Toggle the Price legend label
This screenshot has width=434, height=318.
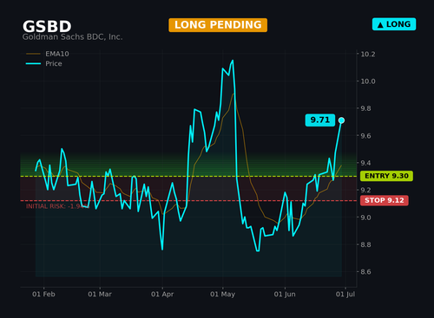click(54, 63)
